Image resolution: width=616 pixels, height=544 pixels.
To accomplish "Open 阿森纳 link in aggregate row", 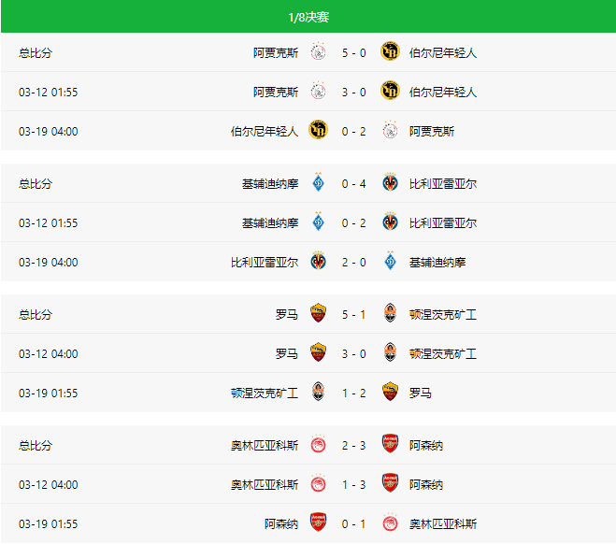I will [x=426, y=446].
